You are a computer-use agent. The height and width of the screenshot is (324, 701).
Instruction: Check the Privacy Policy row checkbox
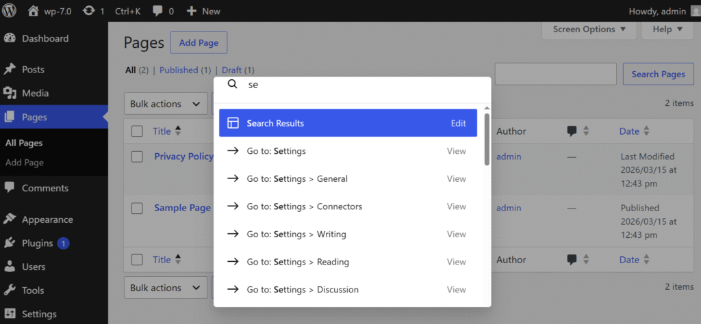137,157
